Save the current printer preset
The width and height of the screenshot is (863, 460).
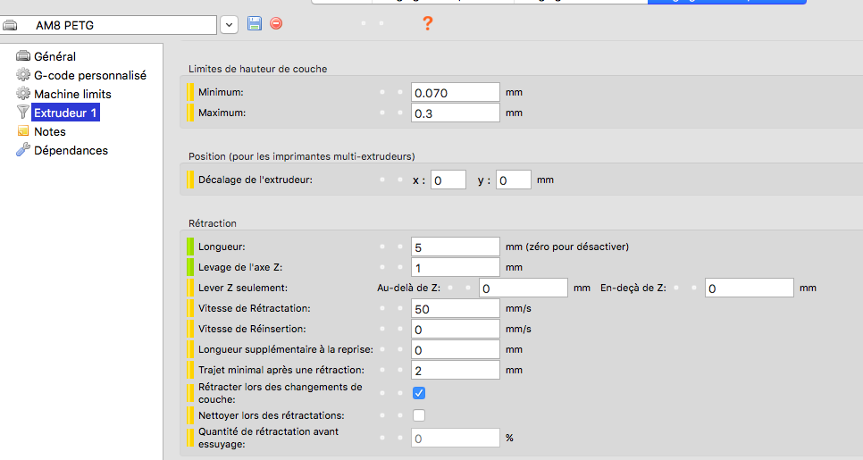pyautogui.click(x=255, y=24)
